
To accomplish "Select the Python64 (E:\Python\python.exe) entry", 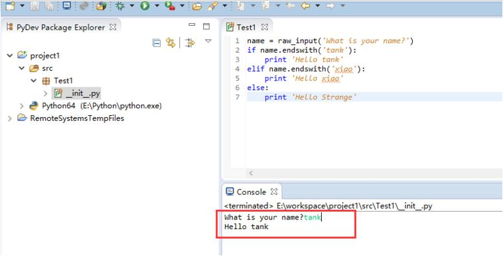I will (102, 106).
